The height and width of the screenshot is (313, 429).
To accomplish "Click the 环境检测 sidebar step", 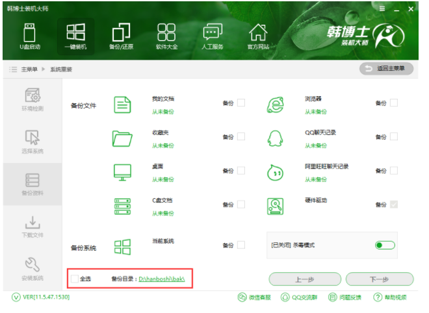I will tap(32, 99).
